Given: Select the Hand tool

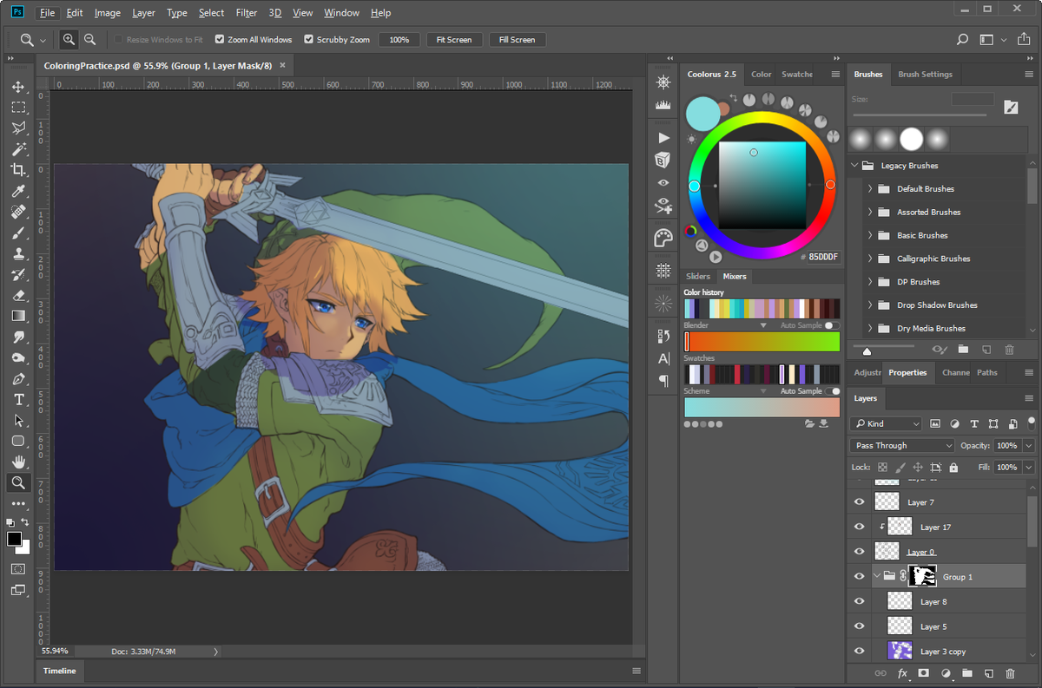Looking at the screenshot, I should [18, 462].
